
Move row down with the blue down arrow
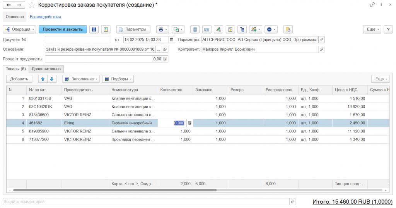tap(52, 79)
